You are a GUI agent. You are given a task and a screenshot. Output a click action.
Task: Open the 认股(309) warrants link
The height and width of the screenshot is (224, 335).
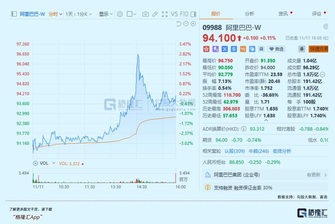click(x=235, y=151)
